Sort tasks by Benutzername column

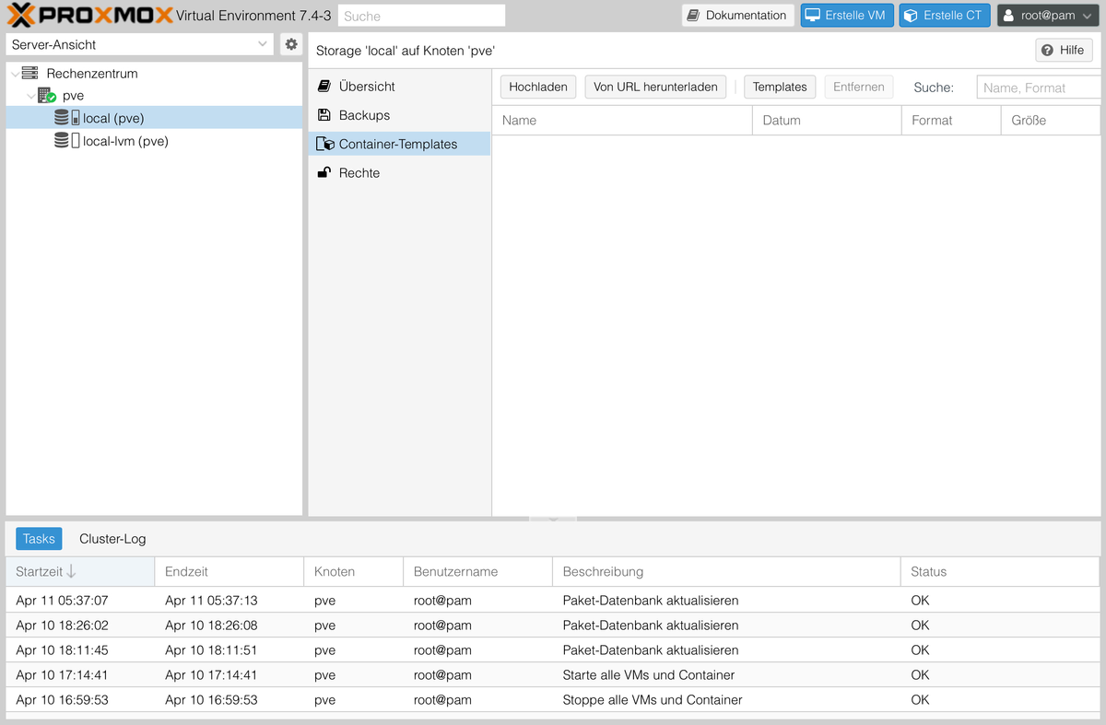tap(477, 571)
